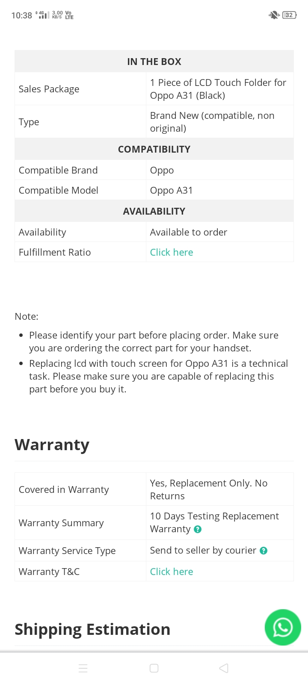This screenshot has height=684, width=308.
Task: Tap battery indicator in status bar
Action: (x=290, y=15)
